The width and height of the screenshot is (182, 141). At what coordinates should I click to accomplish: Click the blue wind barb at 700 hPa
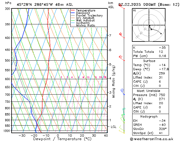click(x=122, y=92)
